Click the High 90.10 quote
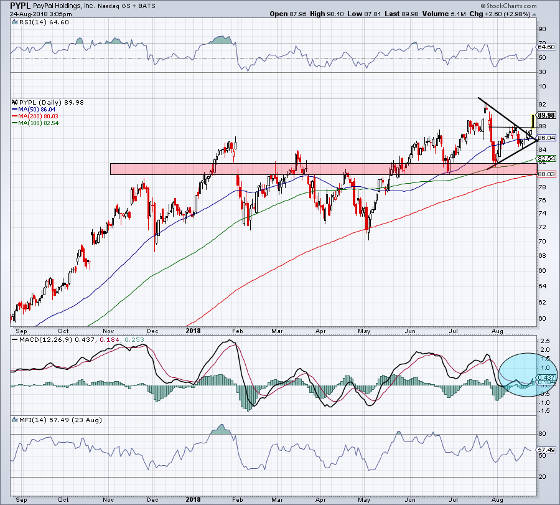This screenshot has height=505, width=560. 327,14
